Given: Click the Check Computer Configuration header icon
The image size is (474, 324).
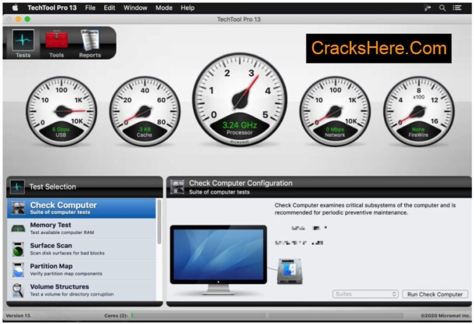Looking at the screenshot, I should [177, 187].
